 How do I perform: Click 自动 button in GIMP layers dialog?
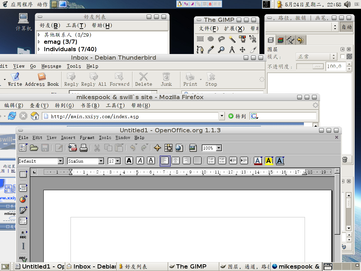pos(347,27)
